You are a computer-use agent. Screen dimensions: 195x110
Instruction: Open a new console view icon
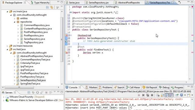pos(189,95)
